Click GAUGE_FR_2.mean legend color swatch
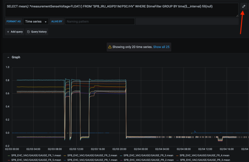The width and height of the screenshot is (249, 162). tap(65, 156)
